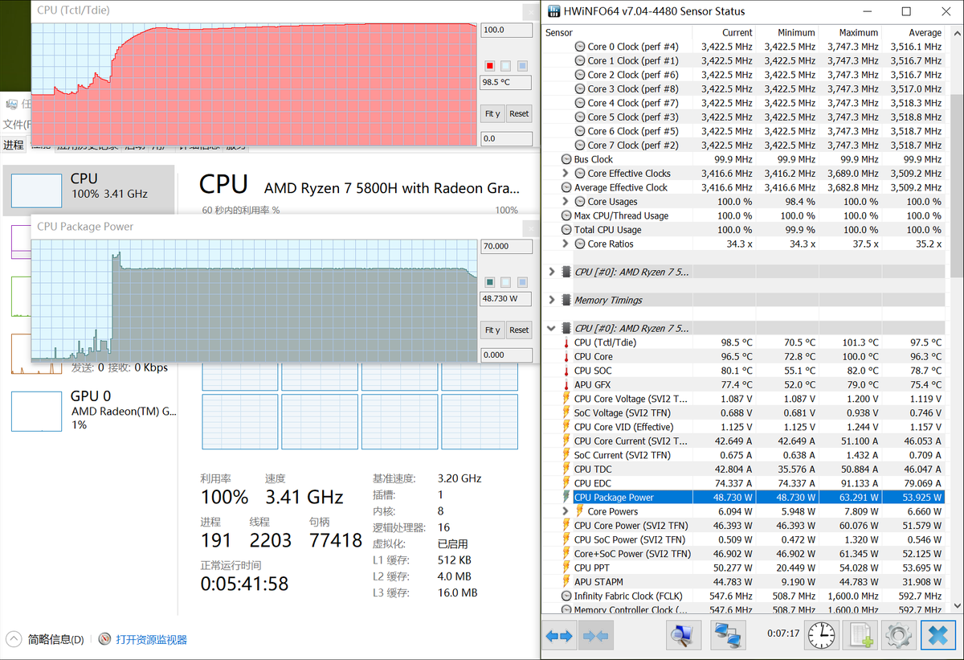Click the 70.000 max field in Package Power graph

[506, 246]
